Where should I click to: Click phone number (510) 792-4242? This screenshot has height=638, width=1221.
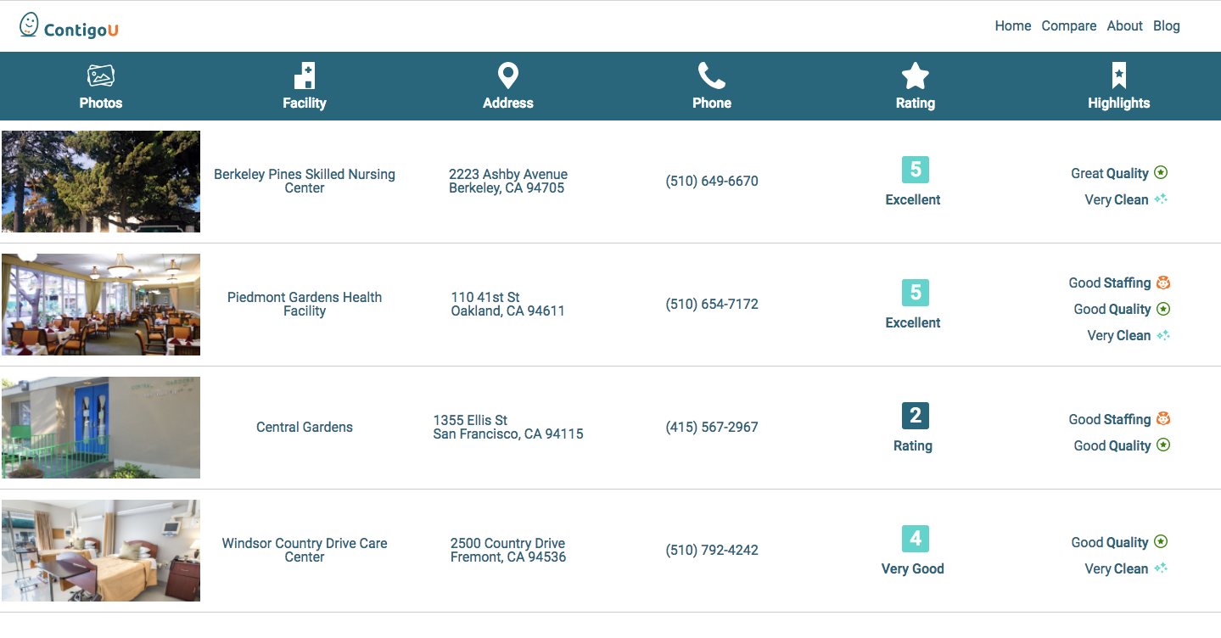(712, 550)
